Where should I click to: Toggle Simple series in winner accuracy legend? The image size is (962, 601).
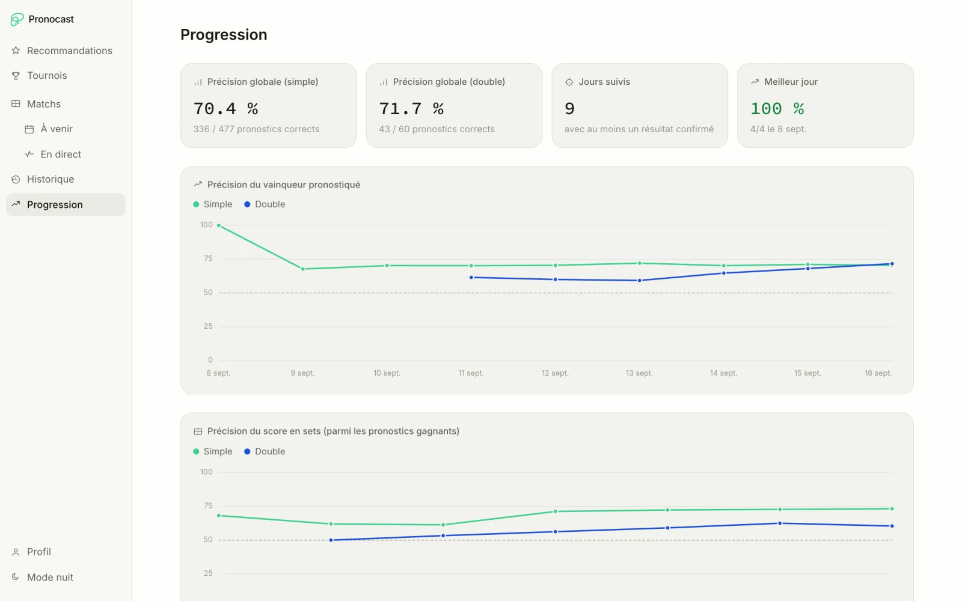point(213,204)
